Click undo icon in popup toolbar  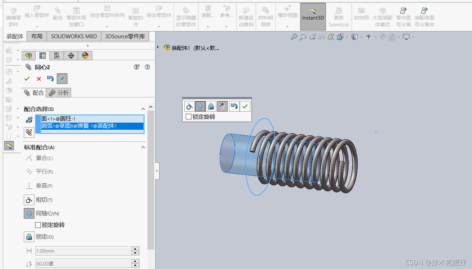click(x=234, y=106)
